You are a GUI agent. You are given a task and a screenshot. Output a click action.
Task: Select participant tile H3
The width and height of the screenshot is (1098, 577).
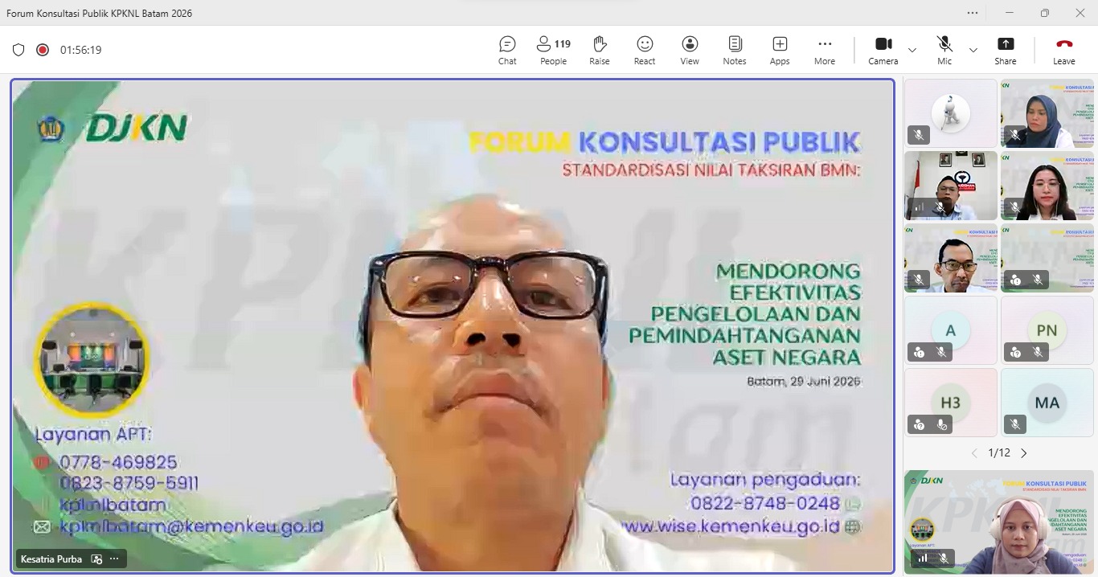(951, 403)
